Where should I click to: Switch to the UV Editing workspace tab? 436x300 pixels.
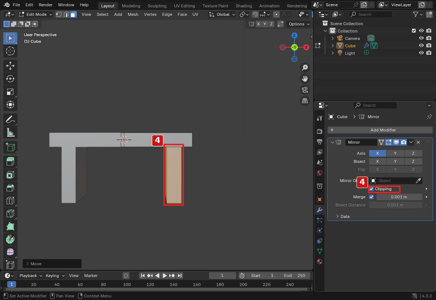click(x=184, y=6)
